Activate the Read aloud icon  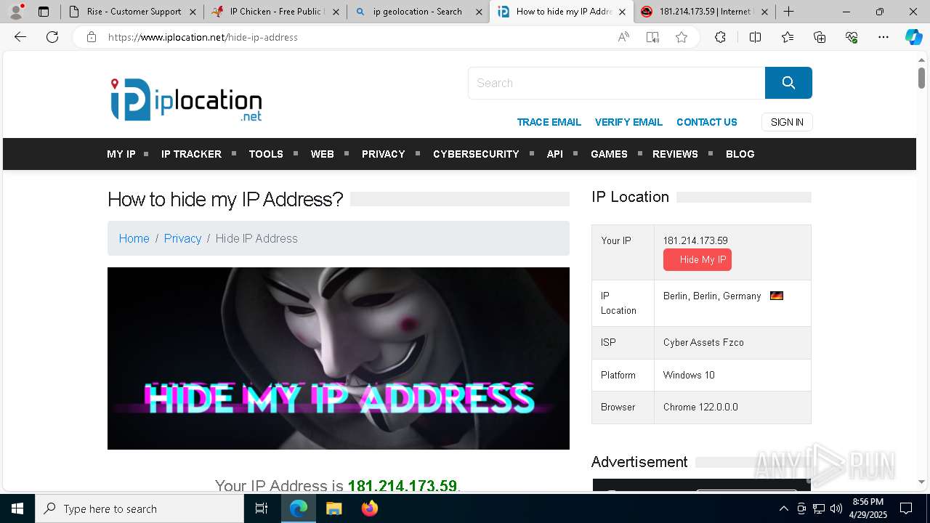[x=623, y=37]
